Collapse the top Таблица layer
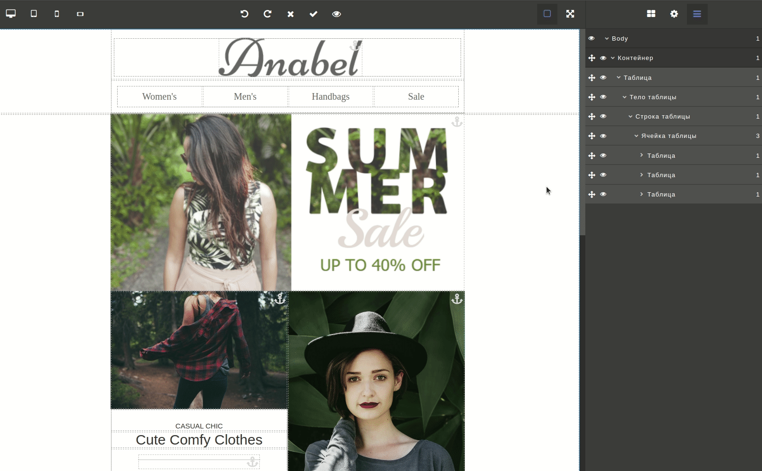 [619, 77]
